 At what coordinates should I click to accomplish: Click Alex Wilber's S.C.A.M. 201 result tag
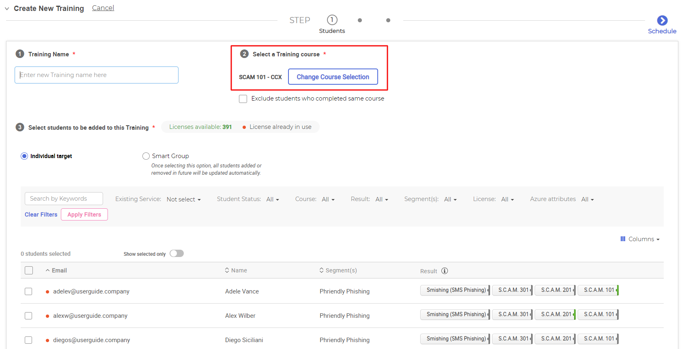click(x=555, y=315)
